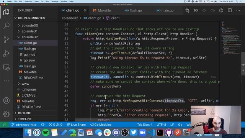Open the terminal app from the dock
This screenshot has height=138, width=245.
160,133
